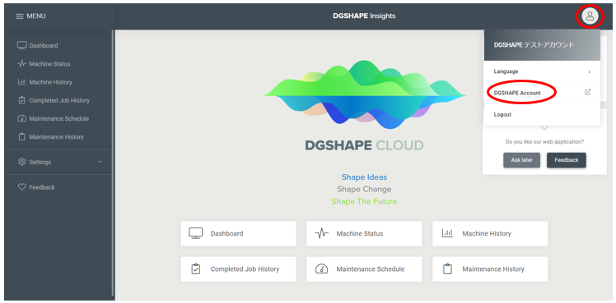This screenshot has width=616, height=303.
Task: Open the Completed Job History clipboard icon in the sidebar
Action: [21, 100]
